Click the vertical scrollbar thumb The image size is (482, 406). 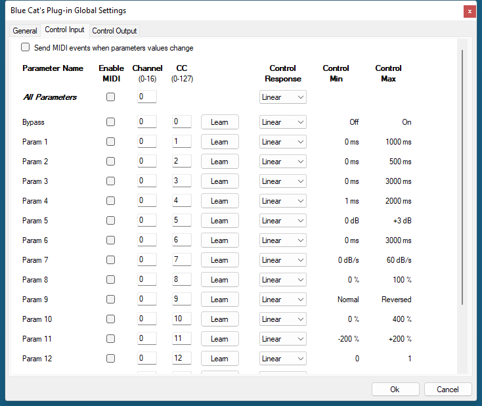(462, 177)
